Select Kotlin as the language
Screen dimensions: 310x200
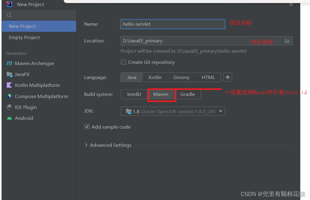pyautogui.click(x=155, y=77)
